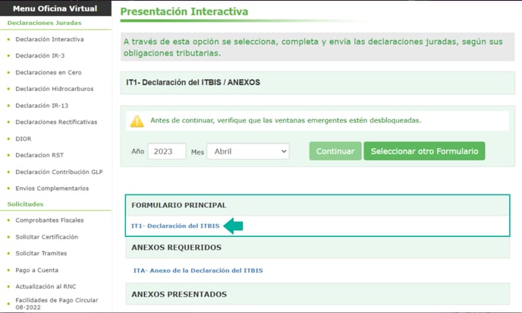Viewport: 522px width, 313px height.
Task: Open ITA- Anexo de la Declaración del ITBIS
Action: click(198, 270)
